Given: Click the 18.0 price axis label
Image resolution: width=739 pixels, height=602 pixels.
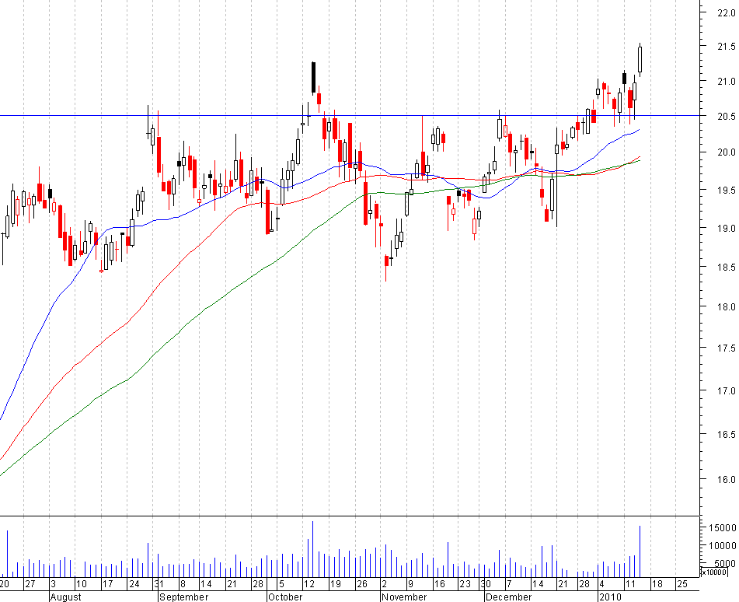Looking at the screenshot, I should tap(727, 306).
